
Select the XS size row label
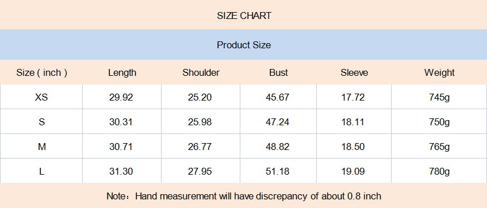(41, 97)
